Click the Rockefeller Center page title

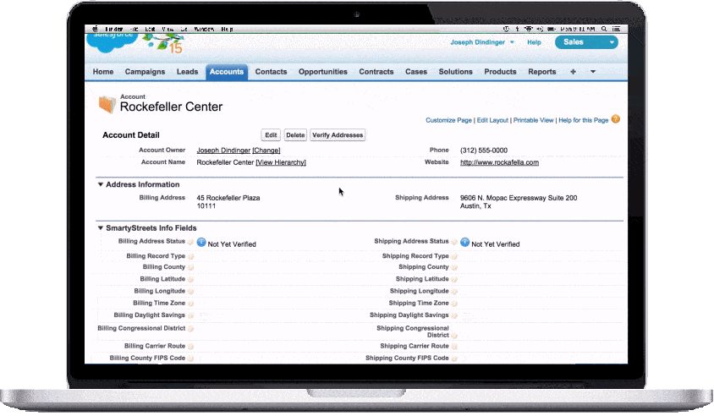pos(171,107)
